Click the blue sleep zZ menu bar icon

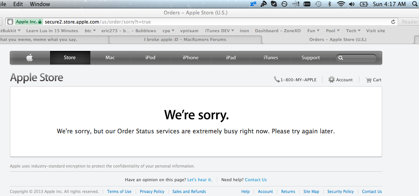[x=253, y=4]
